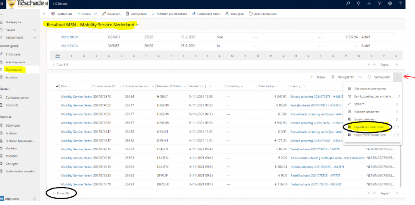Expand the dropdown arrow beside top Nieuw

(95, 14)
